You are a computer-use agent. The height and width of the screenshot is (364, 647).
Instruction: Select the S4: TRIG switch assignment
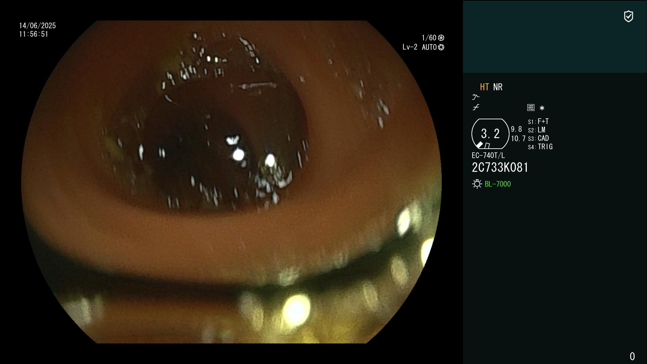pyautogui.click(x=540, y=147)
